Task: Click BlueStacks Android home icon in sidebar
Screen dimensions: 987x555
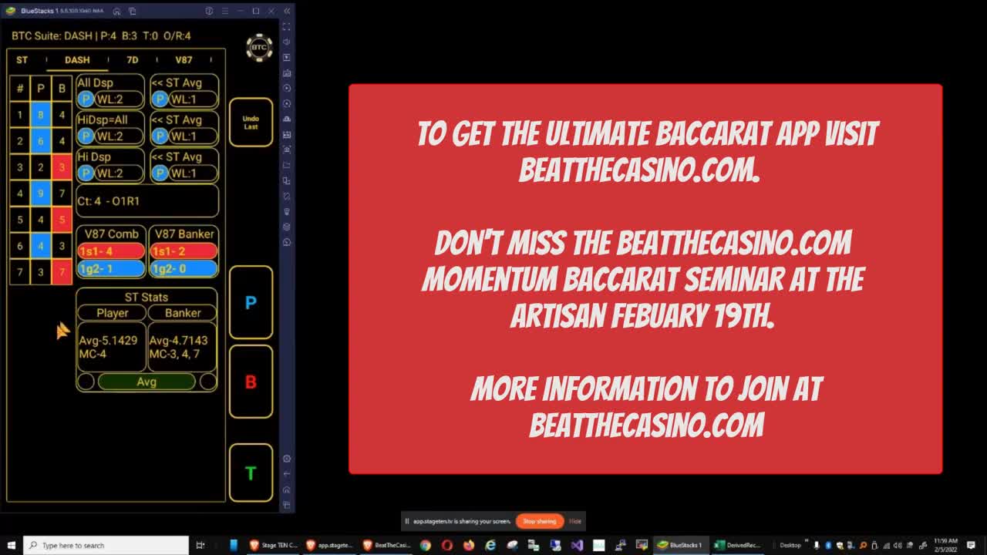Action: pos(287,489)
